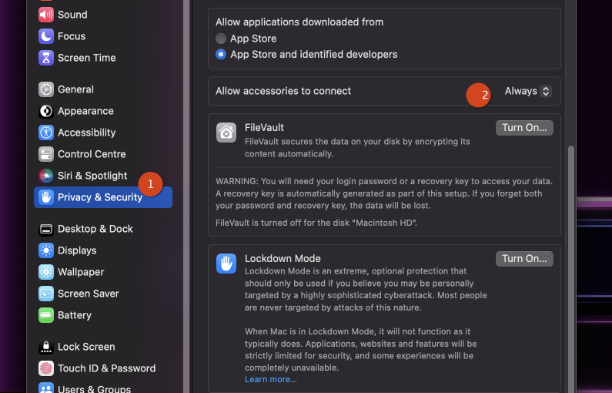
Task: Click the Sound speaker icon
Action: [46, 15]
